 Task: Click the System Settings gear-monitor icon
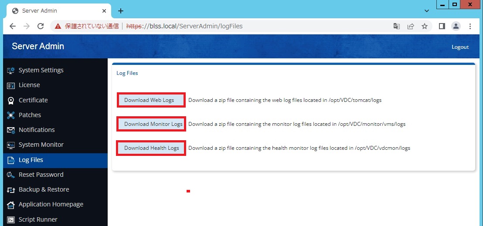point(11,70)
